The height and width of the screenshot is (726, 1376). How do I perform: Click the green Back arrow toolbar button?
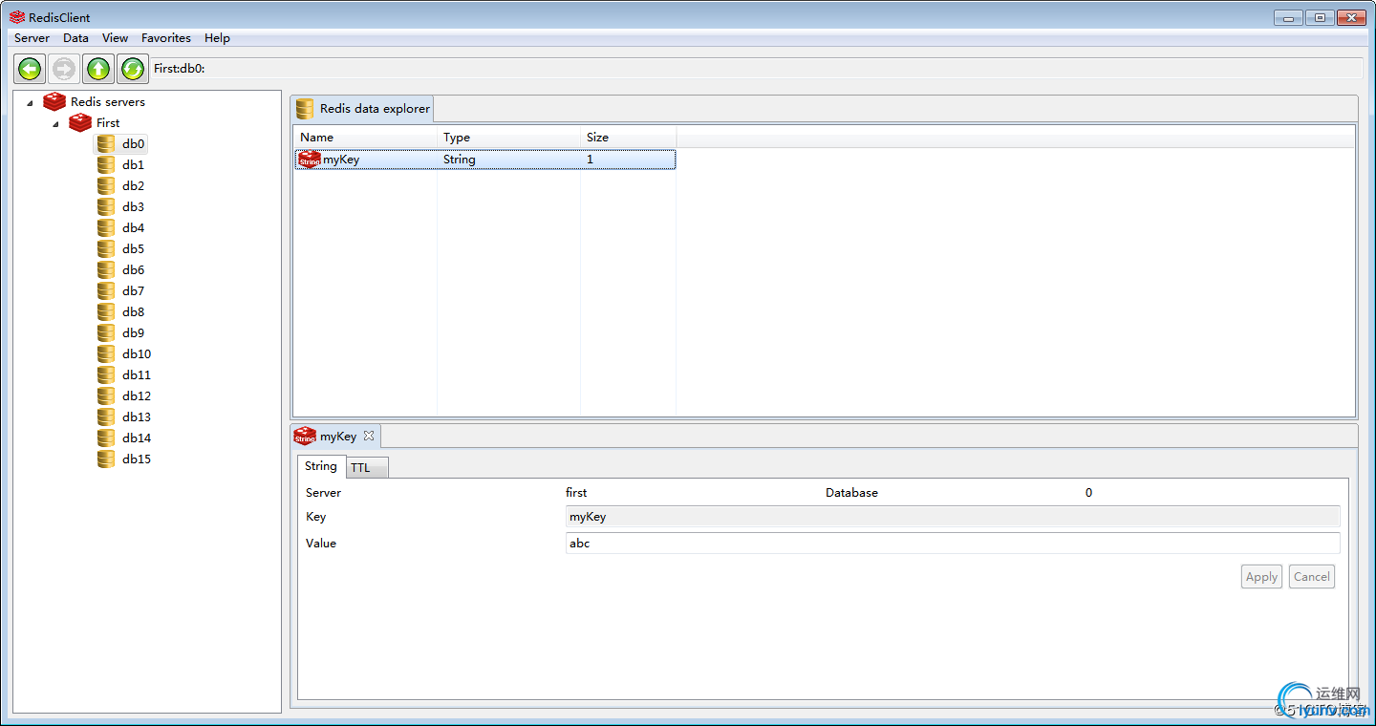(30, 69)
